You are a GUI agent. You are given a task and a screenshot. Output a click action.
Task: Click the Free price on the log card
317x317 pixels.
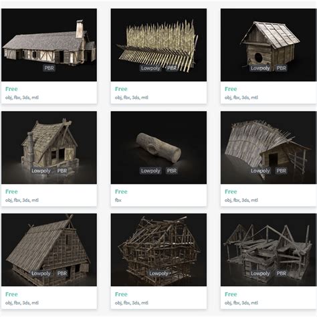(x=121, y=192)
